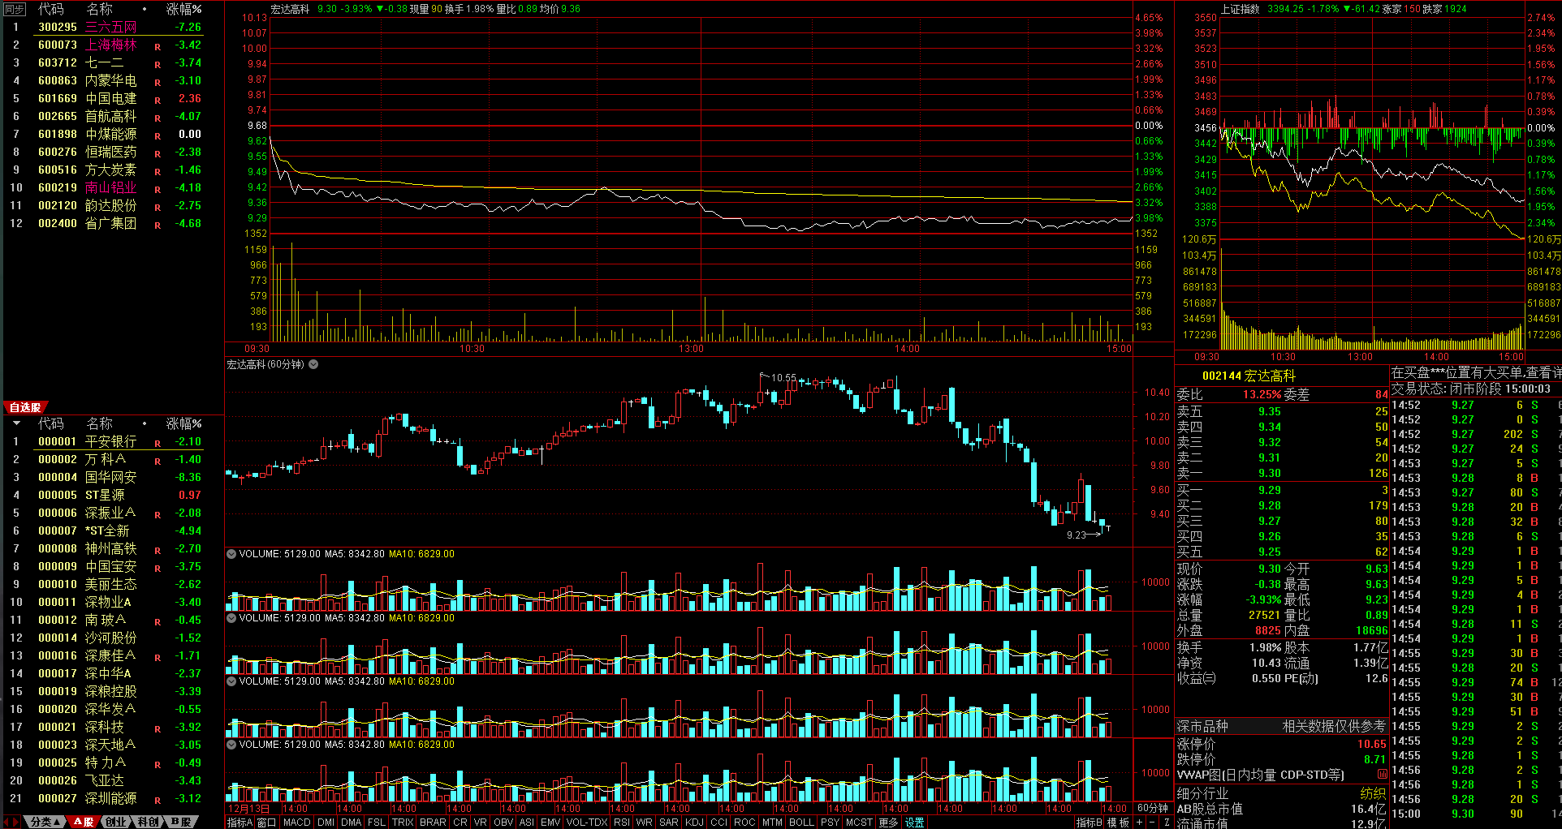The height and width of the screenshot is (829, 1562).
Task: Apply the MCST indicator
Action: (859, 822)
